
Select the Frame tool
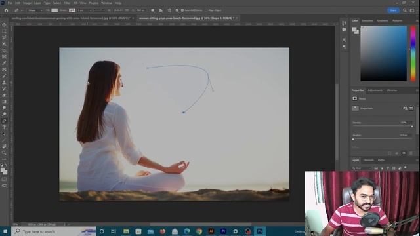[4, 57]
